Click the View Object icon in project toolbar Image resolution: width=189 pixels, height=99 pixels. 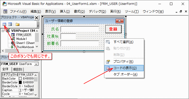[10, 24]
